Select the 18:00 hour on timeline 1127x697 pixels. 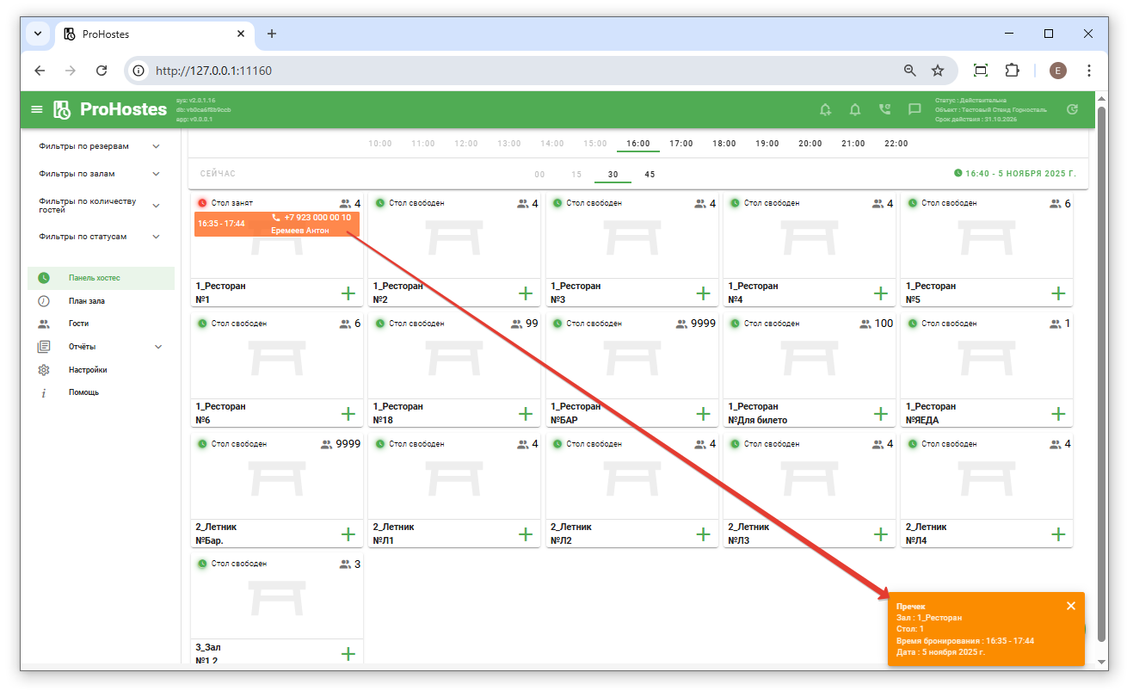(724, 144)
